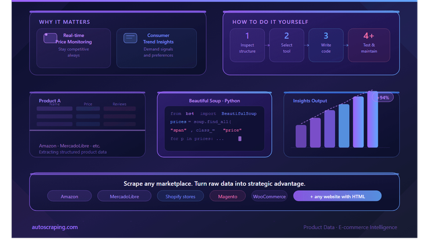
Task: Open the autoscraping.com link
Action: [x=55, y=227]
